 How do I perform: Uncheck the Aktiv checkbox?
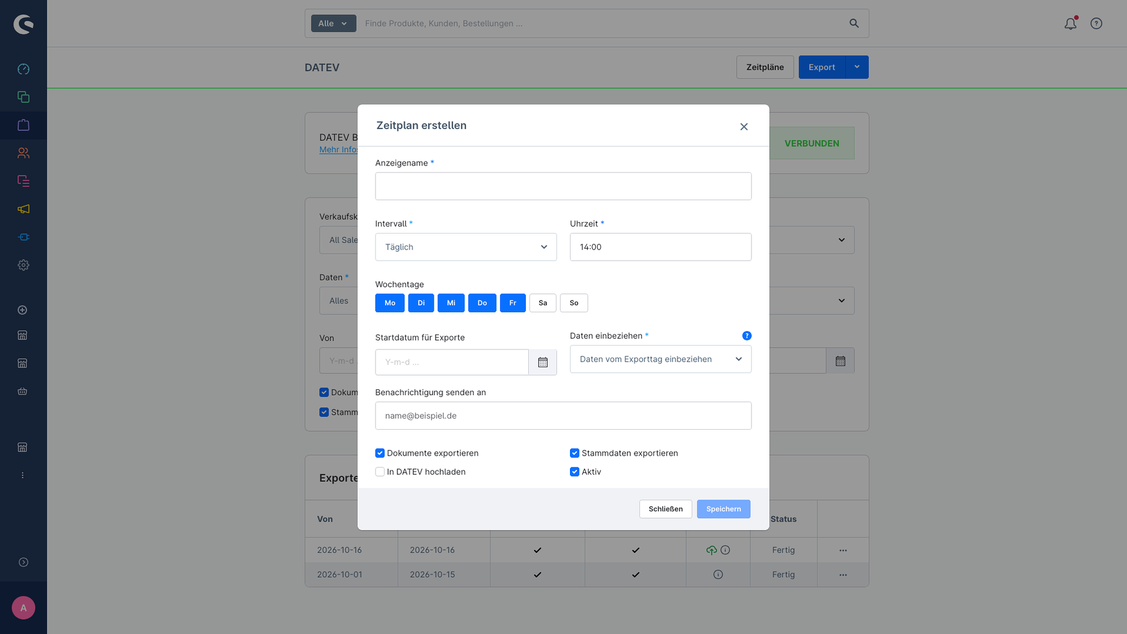pos(575,472)
